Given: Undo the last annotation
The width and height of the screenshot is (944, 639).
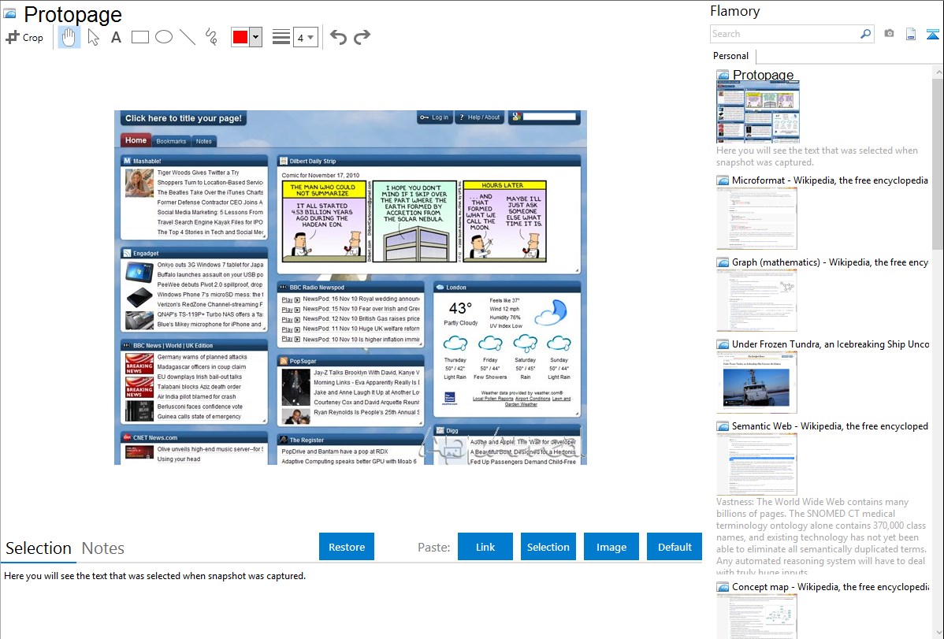Looking at the screenshot, I should pyautogui.click(x=338, y=37).
